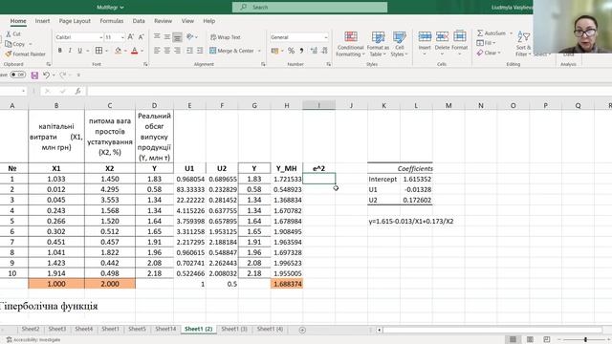Open the General number format dropdown
This screenshot has width=612, height=344.
point(326,37)
